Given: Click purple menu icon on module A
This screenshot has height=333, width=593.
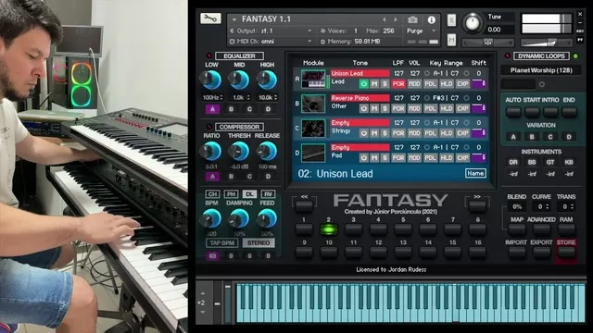Looking at the screenshot, I should coord(478,84).
